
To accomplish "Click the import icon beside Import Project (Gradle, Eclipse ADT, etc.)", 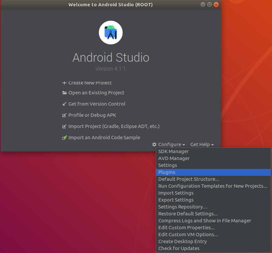I will [x=64, y=126].
